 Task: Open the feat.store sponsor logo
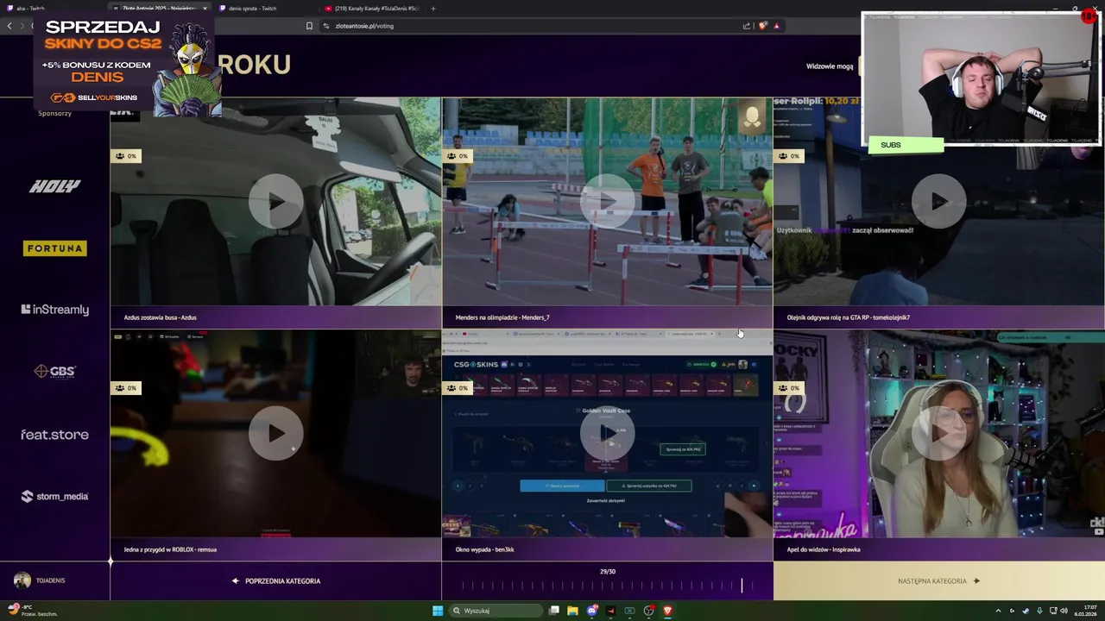pyautogui.click(x=54, y=435)
